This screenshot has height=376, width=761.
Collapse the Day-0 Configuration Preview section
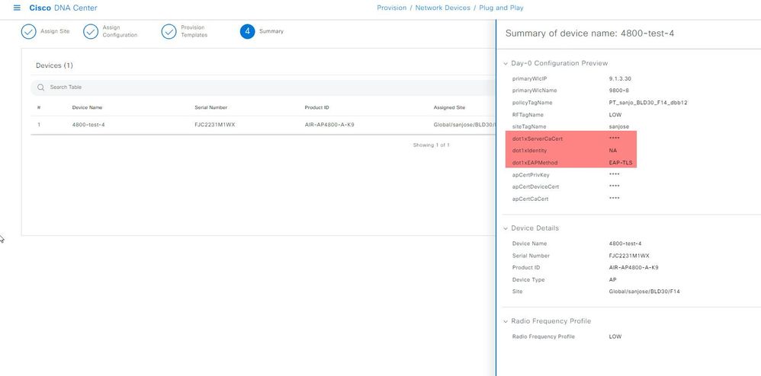pos(506,63)
